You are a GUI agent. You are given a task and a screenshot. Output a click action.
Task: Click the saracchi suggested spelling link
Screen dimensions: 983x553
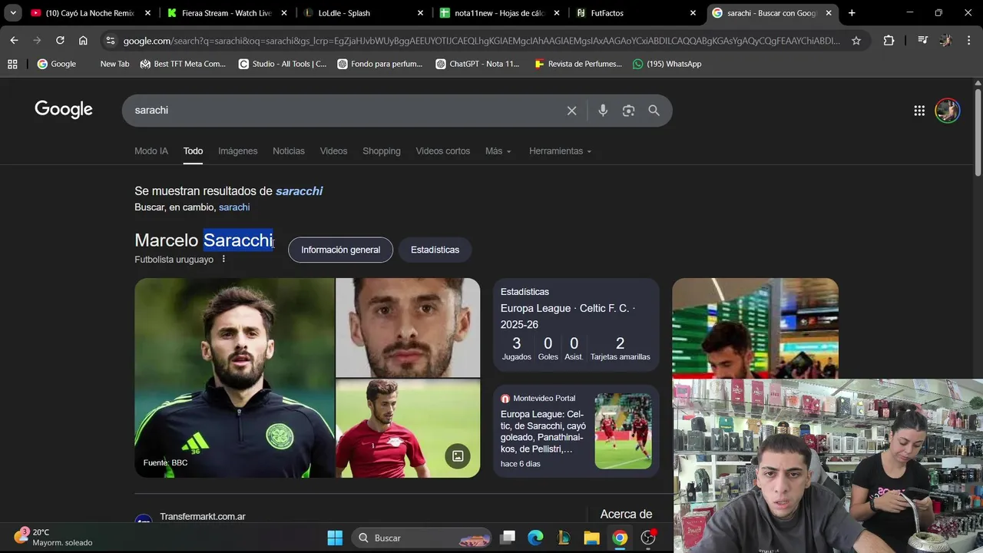click(x=299, y=191)
